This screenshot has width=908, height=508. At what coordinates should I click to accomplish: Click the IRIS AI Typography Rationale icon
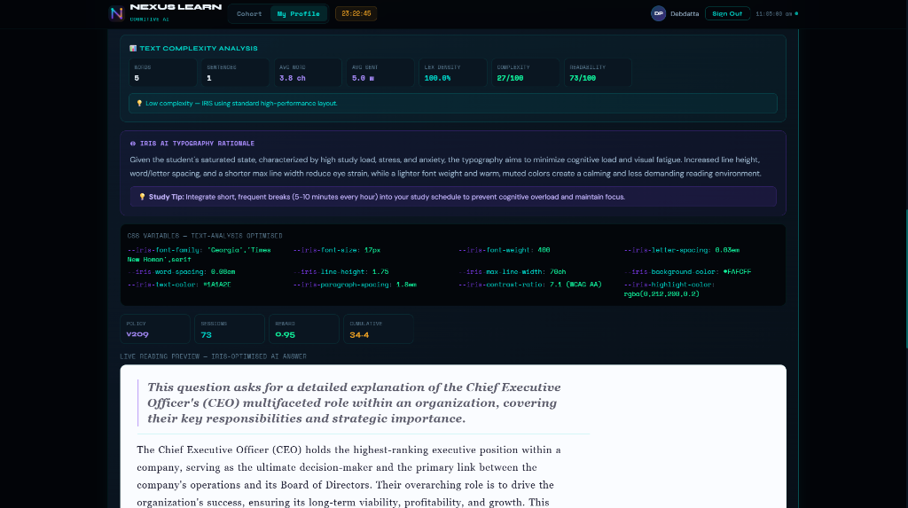click(x=133, y=144)
